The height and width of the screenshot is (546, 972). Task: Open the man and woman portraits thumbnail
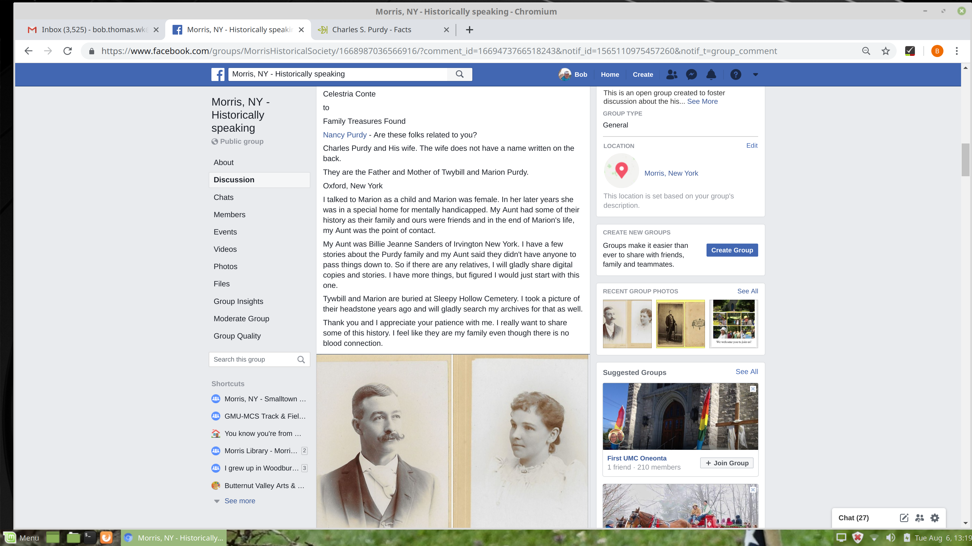(x=627, y=324)
